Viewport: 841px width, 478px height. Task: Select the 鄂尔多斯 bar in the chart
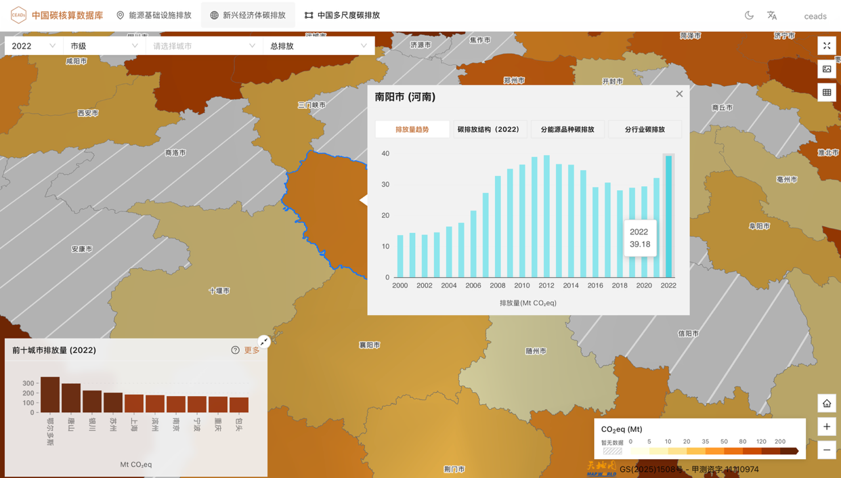50,395
